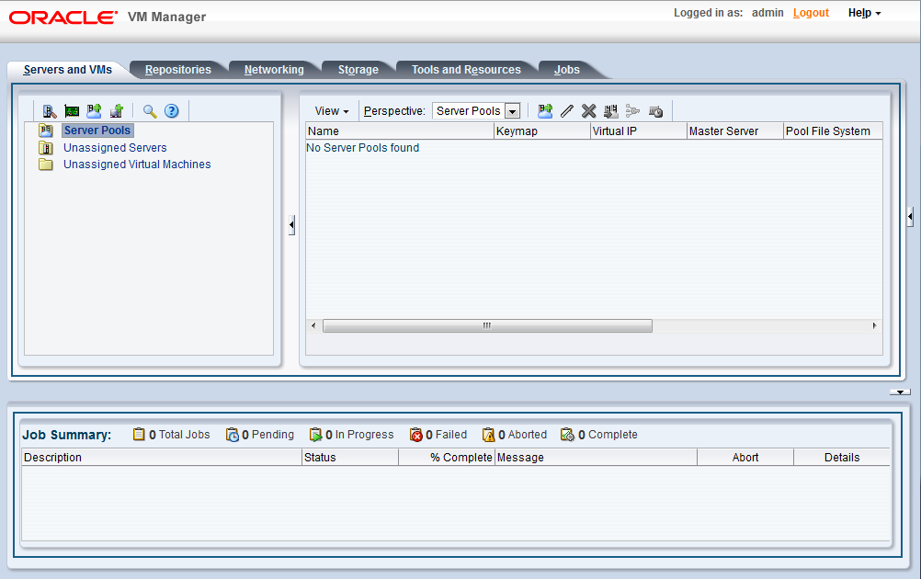
Task: Collapse the left navigation pane via its arrow
Action: click(x=290, y=223)
